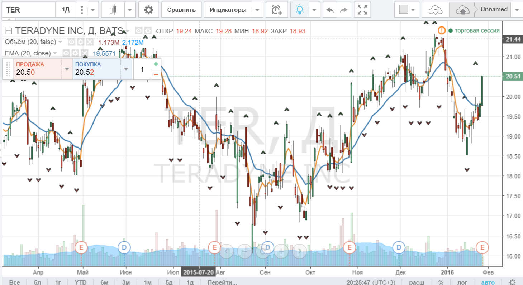Grab the trading panel drag handle
This screenshot has height=285, width=523.
(7, 69)
